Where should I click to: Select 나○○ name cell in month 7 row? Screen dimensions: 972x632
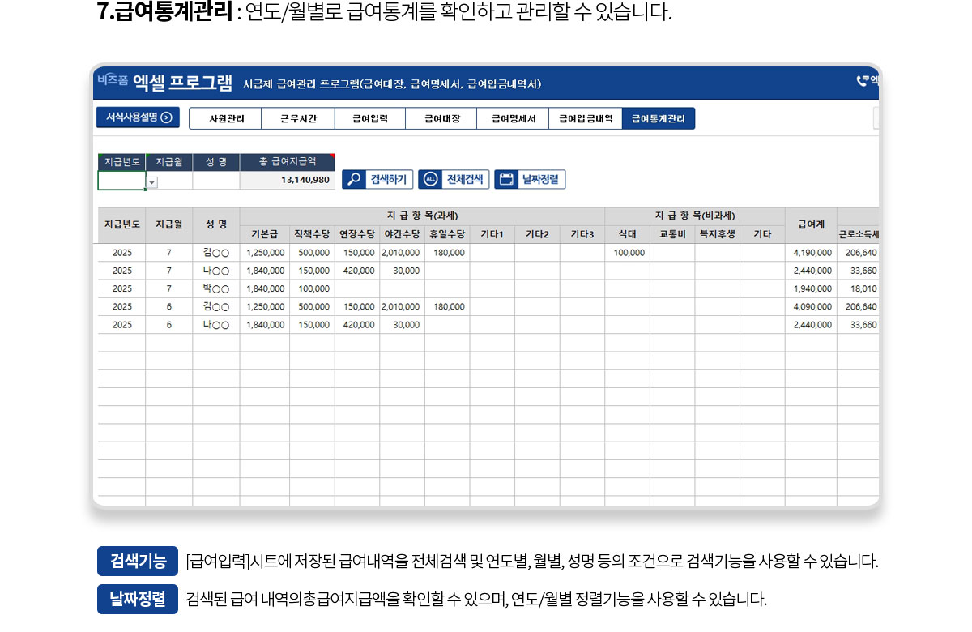coord(216,271)
